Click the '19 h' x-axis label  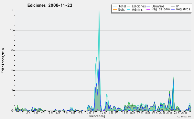pyautogui.click(x=155, y=113)
